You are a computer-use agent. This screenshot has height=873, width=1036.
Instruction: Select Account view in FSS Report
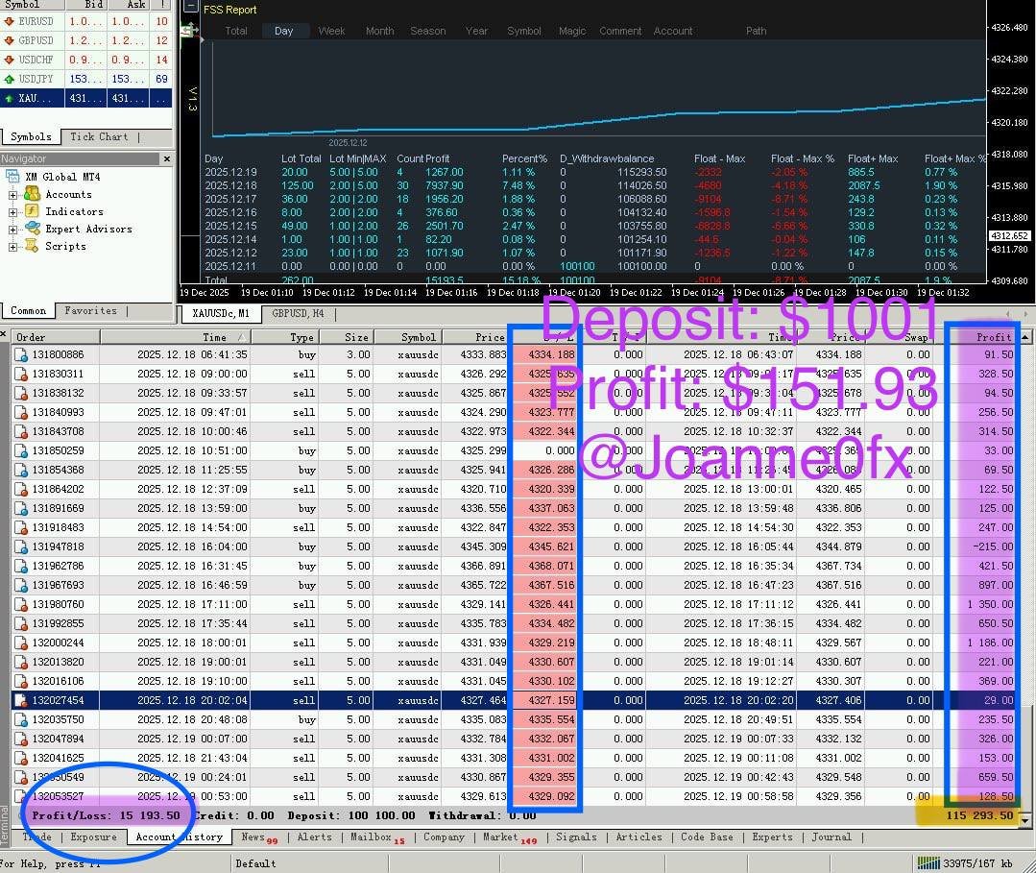click(x=673, y=31)
